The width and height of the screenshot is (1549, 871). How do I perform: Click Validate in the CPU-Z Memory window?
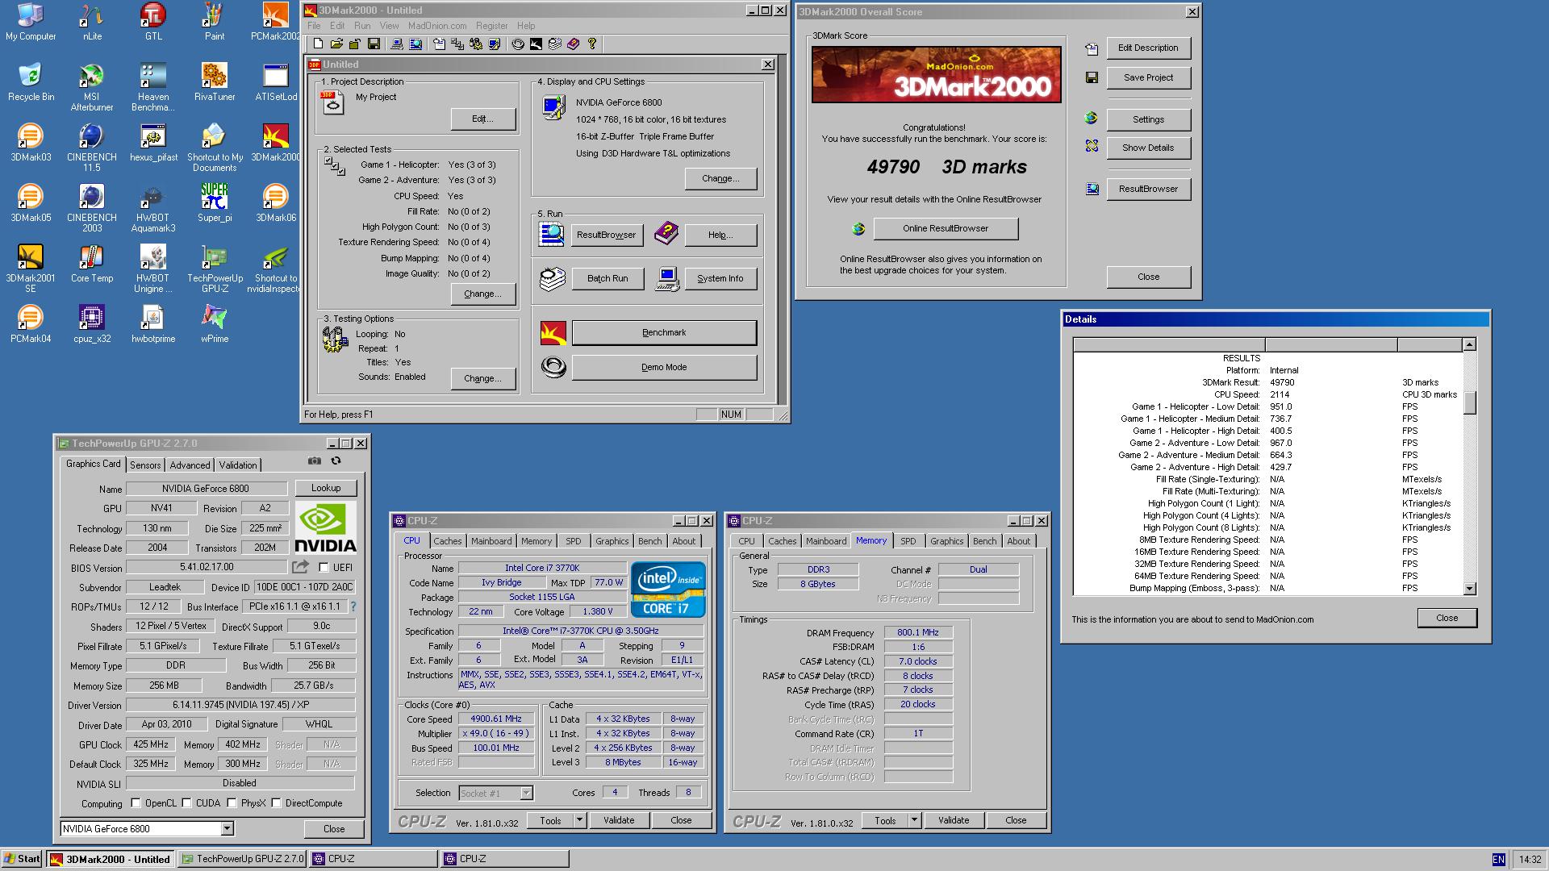tap(954, 820)
